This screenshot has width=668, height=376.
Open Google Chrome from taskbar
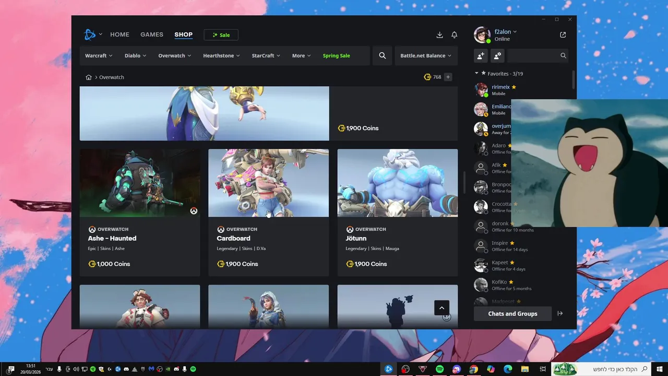pyautogui.click(x=473, y=369)
